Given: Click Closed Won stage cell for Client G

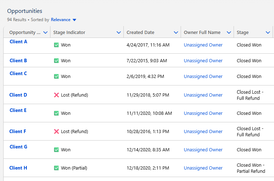Looking at the screenshot, I should point(249,150).
